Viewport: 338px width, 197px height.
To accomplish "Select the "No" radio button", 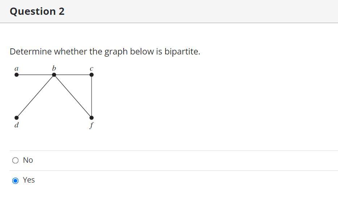I will [15, 161].
